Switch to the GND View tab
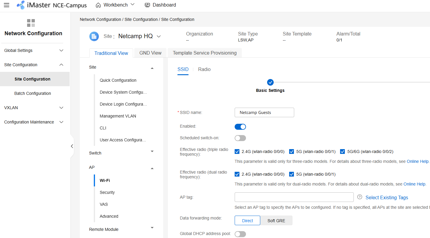The height and width of the screenshot is (238, 430). coord(150,53)
